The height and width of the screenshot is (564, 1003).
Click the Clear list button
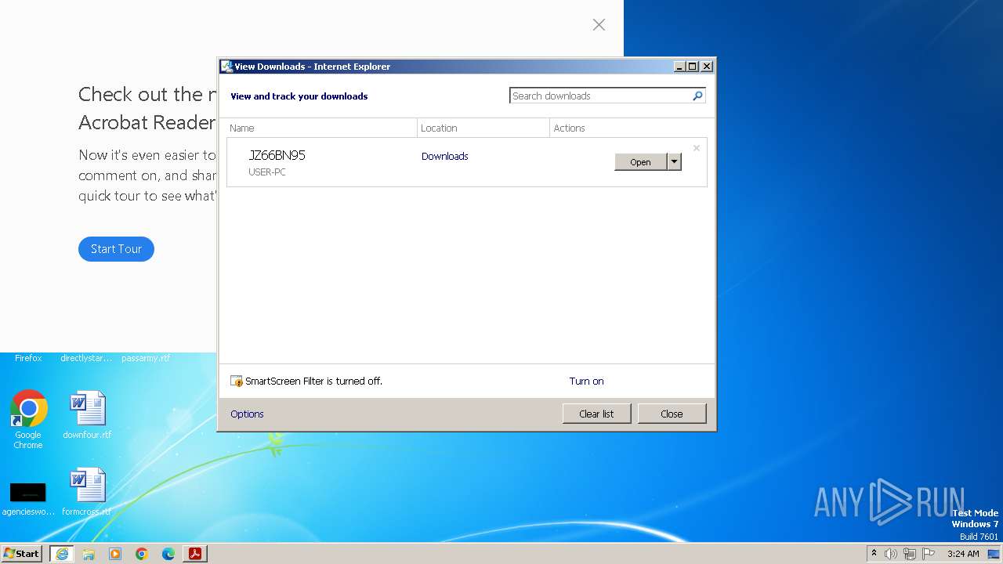pos(596,414)
